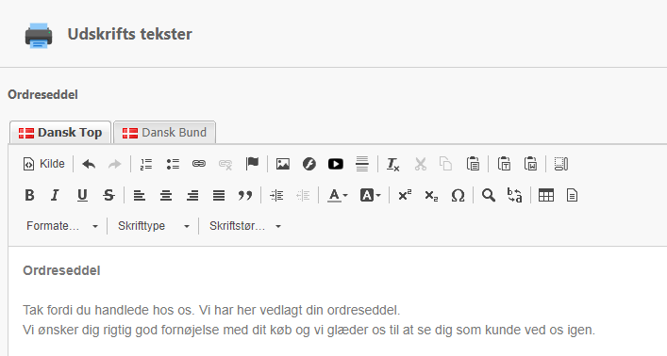Click the copy icon
The height and width of the screenshot is (356, 667).
[446, 164]
